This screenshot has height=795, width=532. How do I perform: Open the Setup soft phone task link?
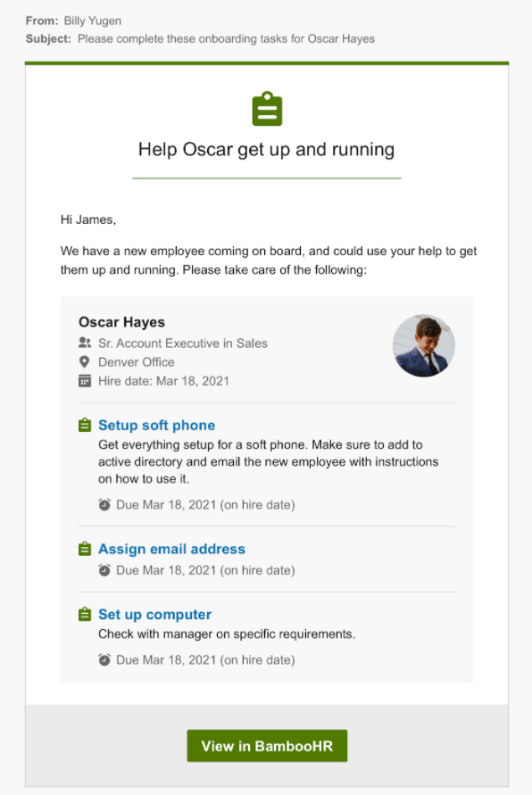pyautogui.click(x=157, y=425)
